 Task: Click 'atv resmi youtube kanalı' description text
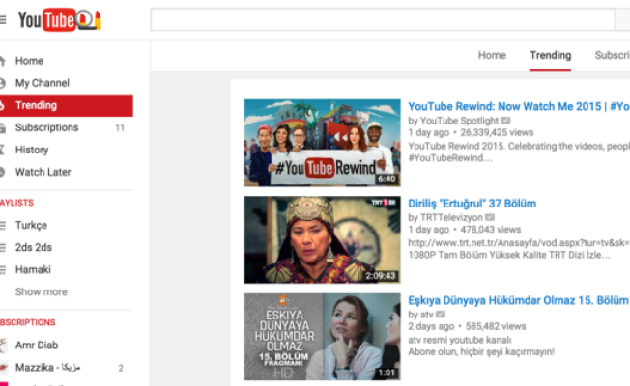(460, 340)
